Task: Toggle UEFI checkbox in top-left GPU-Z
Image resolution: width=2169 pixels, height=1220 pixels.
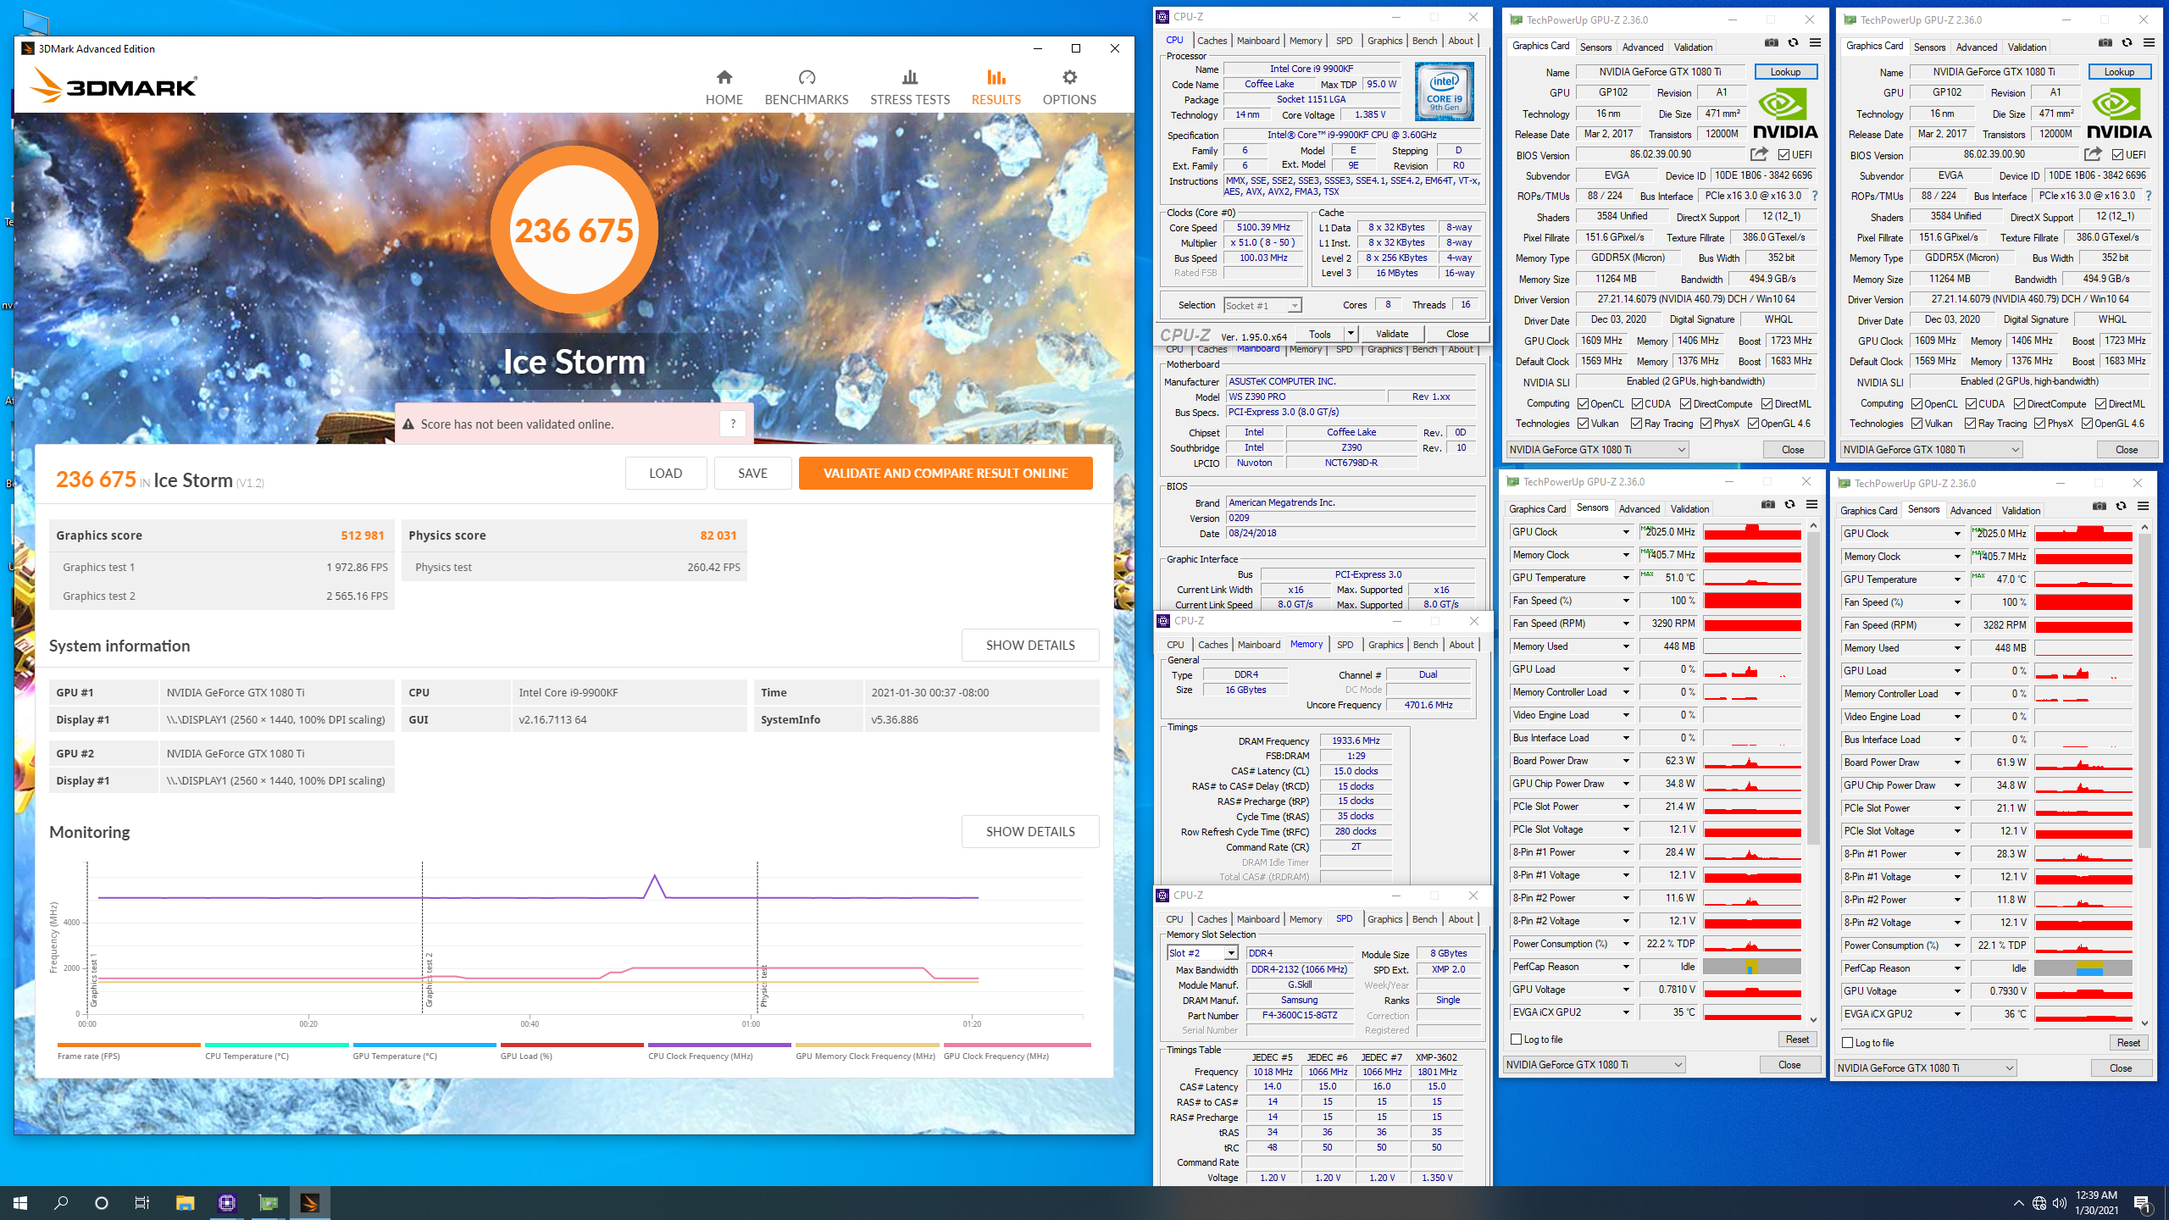Action: point(1783,155)
